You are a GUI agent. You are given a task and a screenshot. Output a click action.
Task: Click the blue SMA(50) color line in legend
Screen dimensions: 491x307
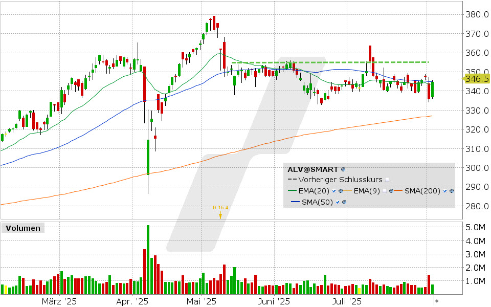click(296, 202)
